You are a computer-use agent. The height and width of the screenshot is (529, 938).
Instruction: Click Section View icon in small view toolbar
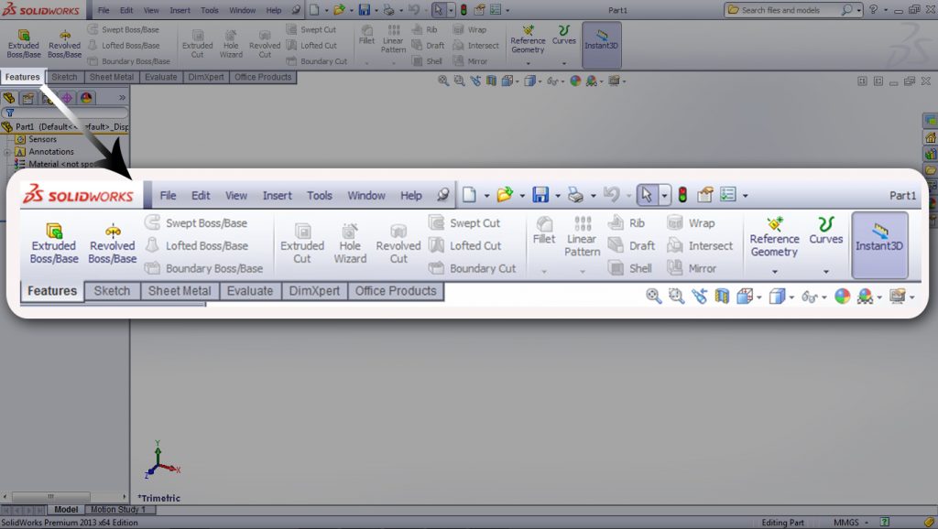click(491, 81)
